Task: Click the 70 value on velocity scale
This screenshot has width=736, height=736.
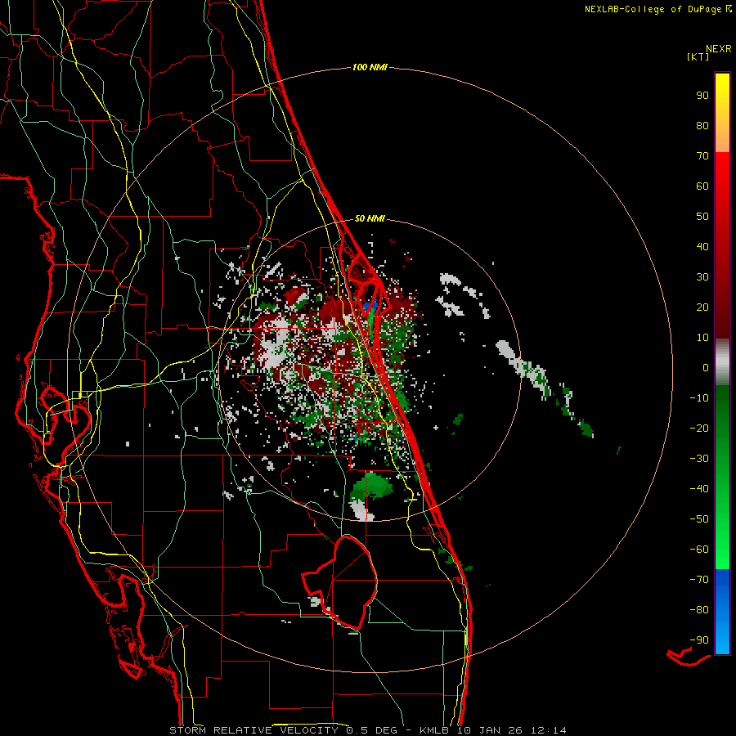Action: pyautogui.click(x=702, y=156)
